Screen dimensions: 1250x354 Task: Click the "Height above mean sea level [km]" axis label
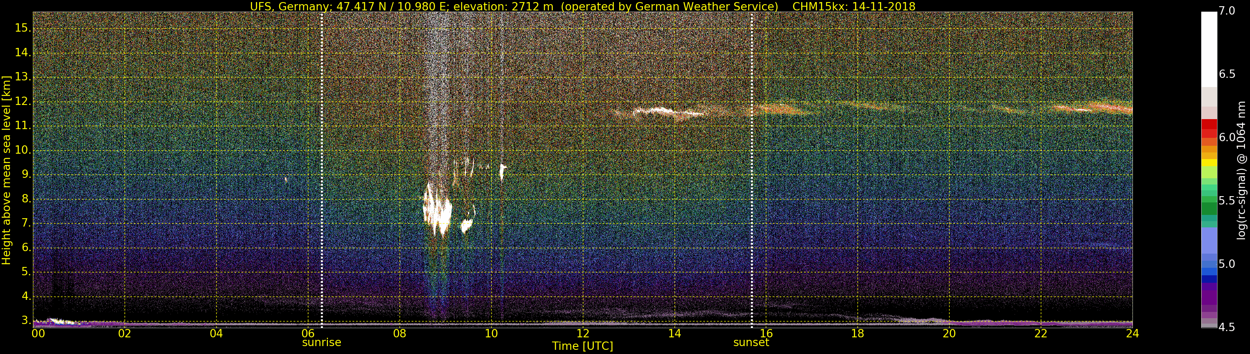coord(6,170)
